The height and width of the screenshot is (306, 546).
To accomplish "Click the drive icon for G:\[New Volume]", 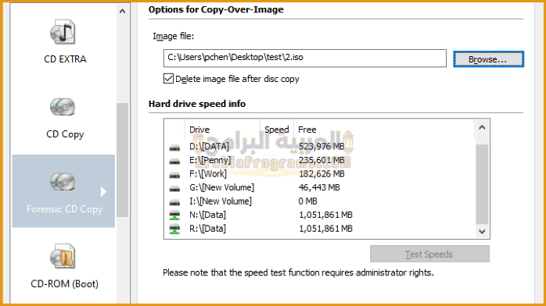I will (174, 189).
